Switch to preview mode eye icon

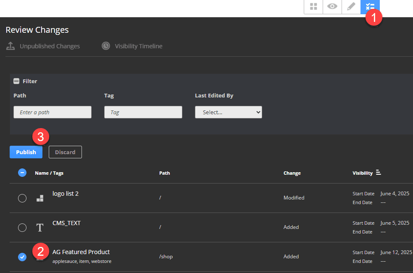tap(332, 7)
